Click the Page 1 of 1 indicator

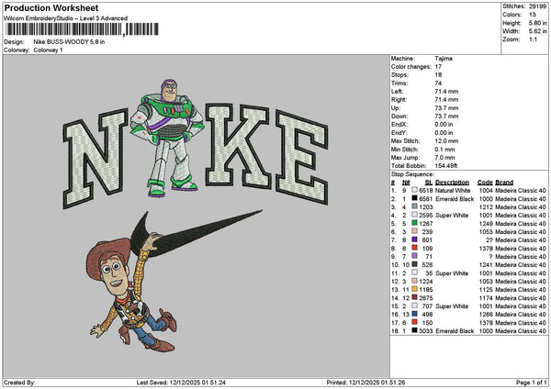(x=532, y=383)
